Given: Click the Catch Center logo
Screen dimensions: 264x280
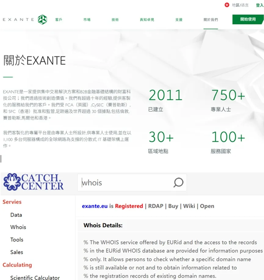Looking at the screenshot, I should pyautogui.click(x=34, y=182).
